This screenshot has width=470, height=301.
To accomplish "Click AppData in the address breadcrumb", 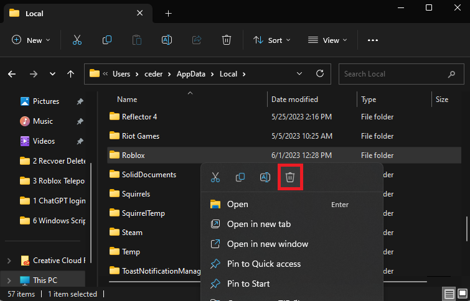I will click(195, 74).
